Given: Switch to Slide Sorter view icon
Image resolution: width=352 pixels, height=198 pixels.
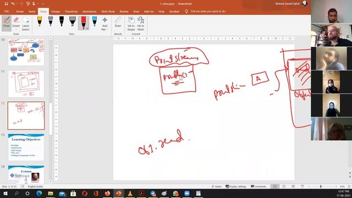Looking at the screenshot, I should (x=284, y=186).
